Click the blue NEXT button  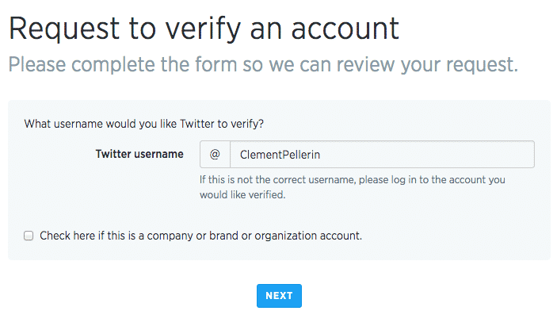pyautogui.click(x=279, y=296)
